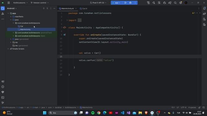Click MainActivity in breadcrumb bar
Viewport: 207px width, 116px height.
coord(86,107)
